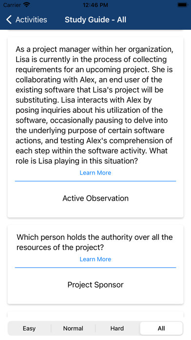
Task: Tap the Wi-Fi status icon
Action: click(x=27, y=5)
